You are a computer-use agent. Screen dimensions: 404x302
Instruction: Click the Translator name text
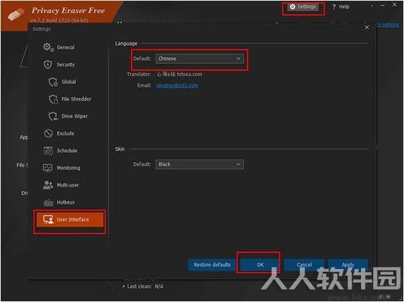click(x=180, y=75)
